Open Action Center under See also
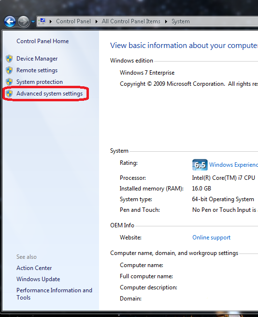The width and height of the screenshot is (258, 317). [x=34, y=268]
